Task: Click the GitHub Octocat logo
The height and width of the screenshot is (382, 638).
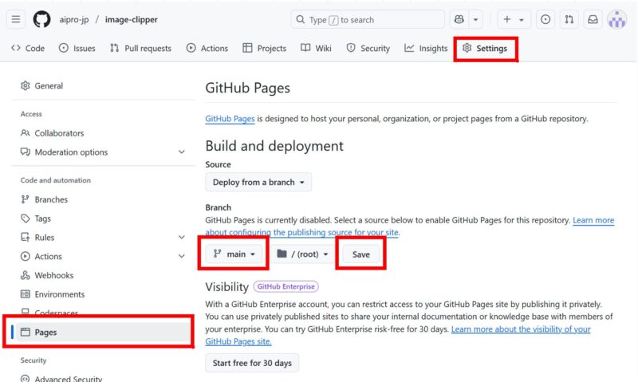Action: tap(42, 19)
